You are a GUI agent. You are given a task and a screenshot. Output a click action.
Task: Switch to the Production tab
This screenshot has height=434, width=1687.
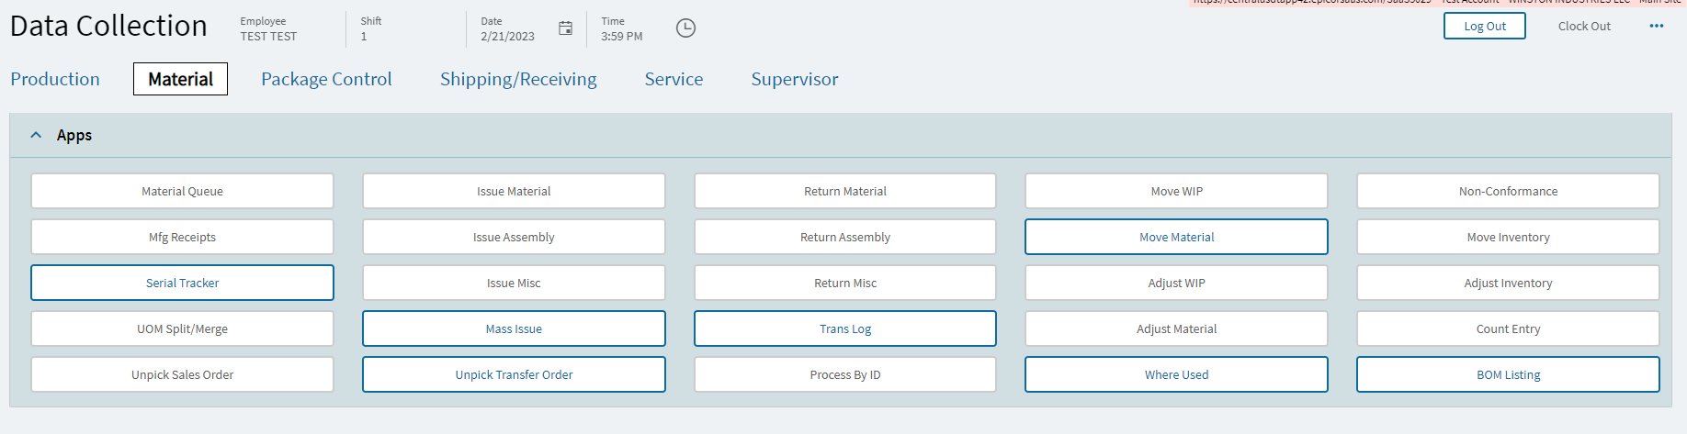click(55, 79)
